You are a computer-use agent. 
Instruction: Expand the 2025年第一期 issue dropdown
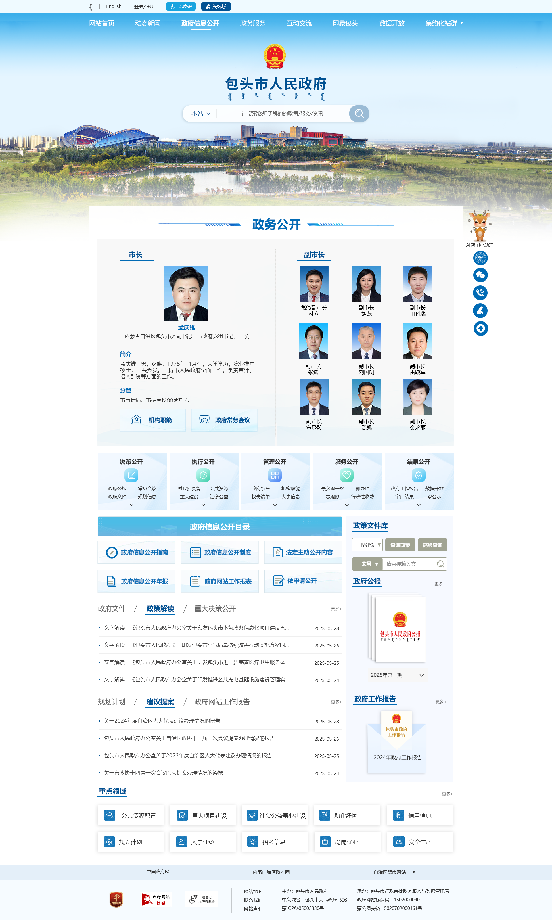[398, 675]
